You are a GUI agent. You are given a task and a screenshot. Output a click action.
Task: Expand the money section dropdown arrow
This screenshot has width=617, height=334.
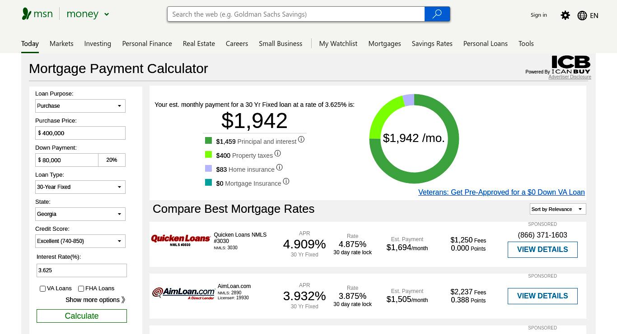[107, 14]
